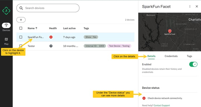Open the Map view icon
The height and width of the screenshot is (107, 201).
pyautogui.click(x=6, y=39)
